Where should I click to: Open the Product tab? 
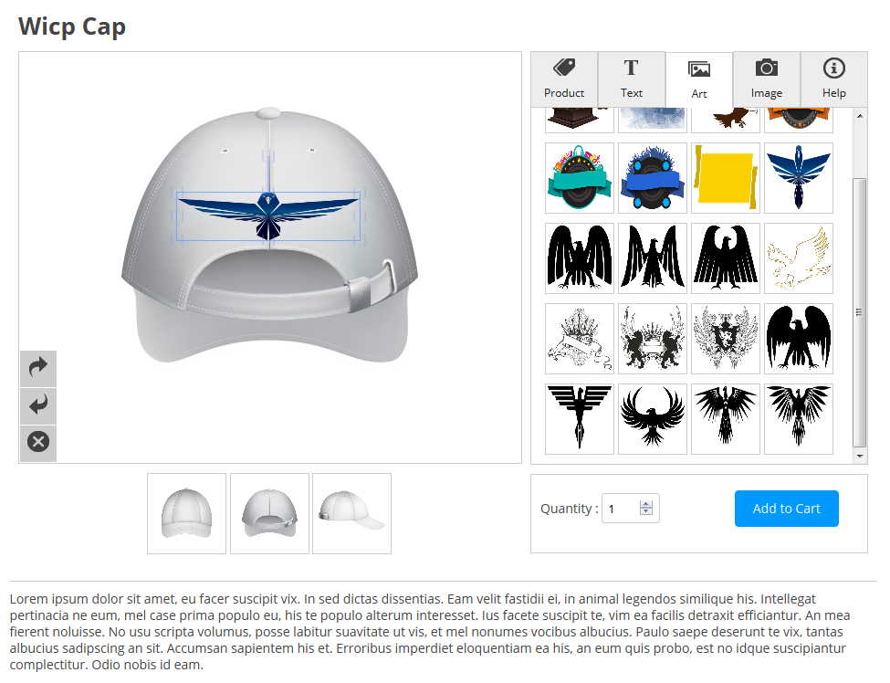(563, 79)
